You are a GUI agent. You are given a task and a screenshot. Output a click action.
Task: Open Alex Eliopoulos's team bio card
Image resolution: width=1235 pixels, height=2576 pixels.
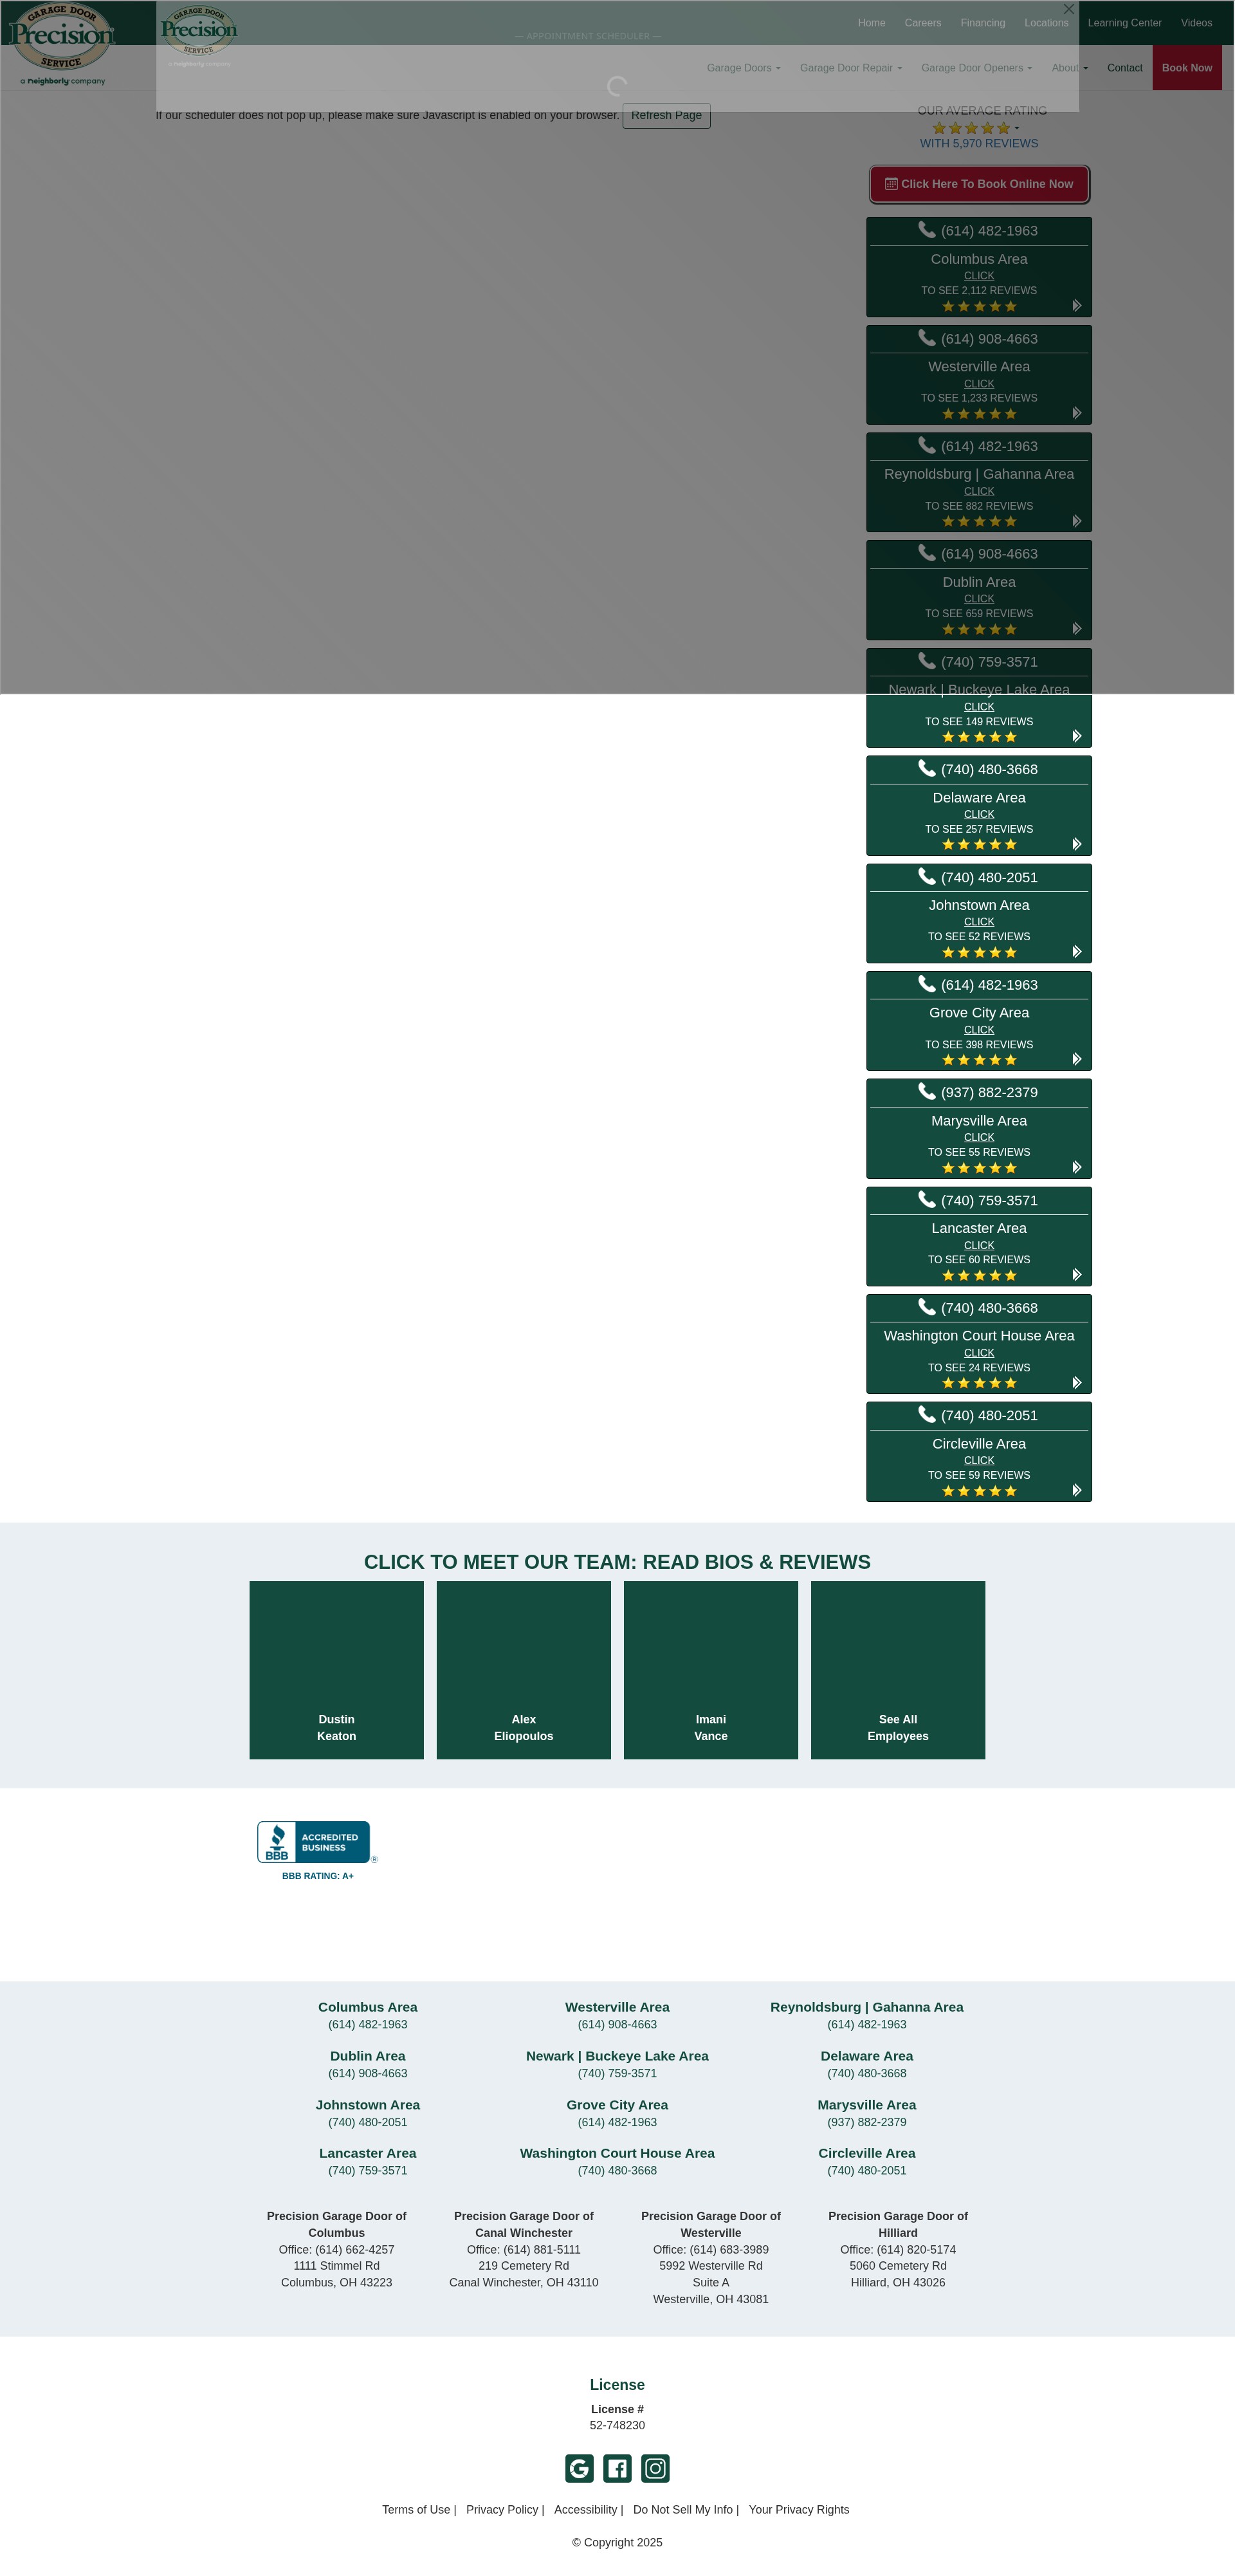pyautogui.click(x=524, y=1670)
